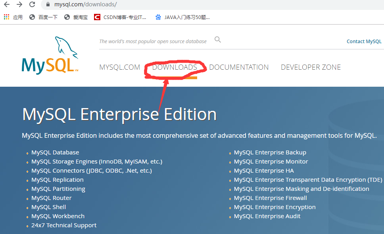
Task: Click the padlock icon in the address bar
Action: (48, 5)
